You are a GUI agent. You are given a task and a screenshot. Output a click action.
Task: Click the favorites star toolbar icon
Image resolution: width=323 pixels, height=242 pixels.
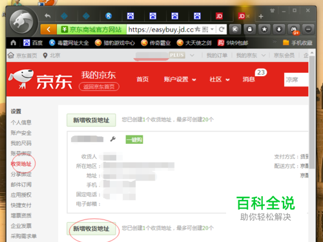264,29
